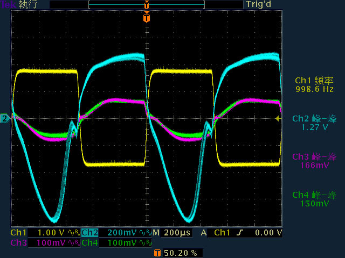Select the highlighted Ch2 label
The height and width of the screenshot is (258, 345).
[x=90, y=233]
